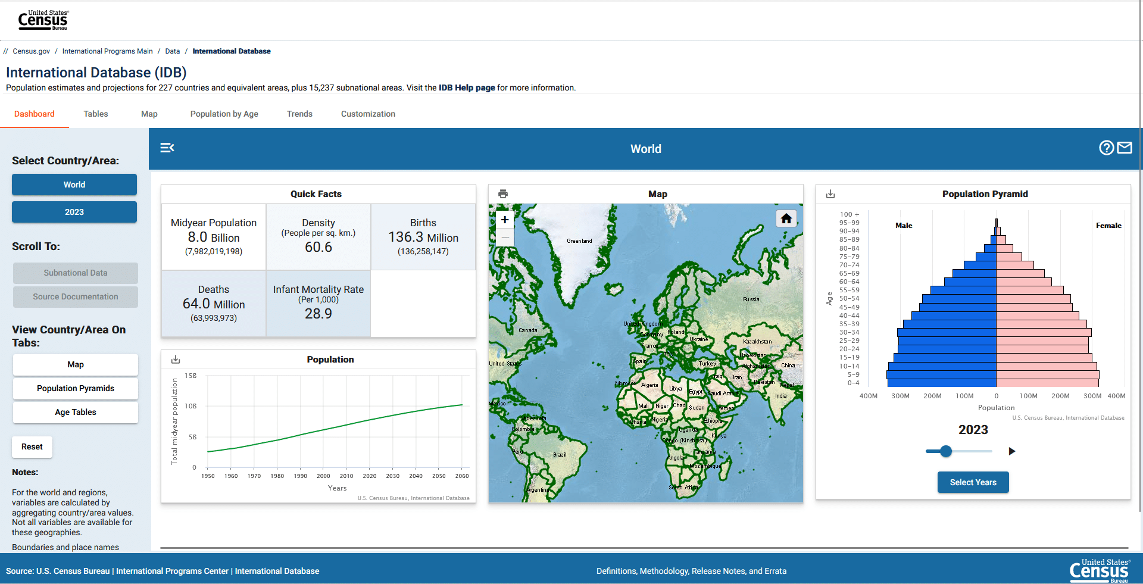
Task: Click the World title in header bar
Action: tap(646, 149)
